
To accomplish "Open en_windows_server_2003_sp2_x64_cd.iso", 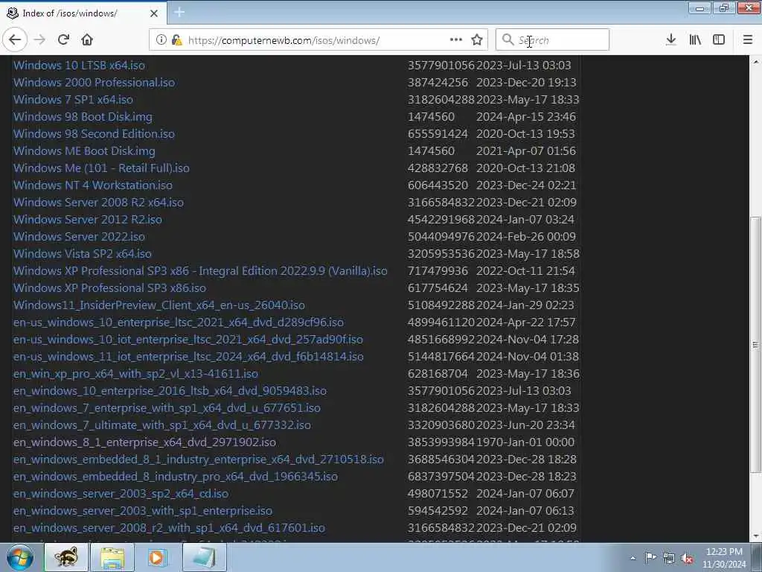I will coord(121,494).
